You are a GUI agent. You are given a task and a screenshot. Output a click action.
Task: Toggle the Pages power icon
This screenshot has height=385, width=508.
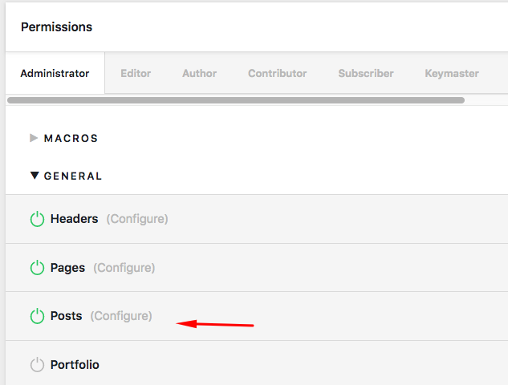coord(37,267)
